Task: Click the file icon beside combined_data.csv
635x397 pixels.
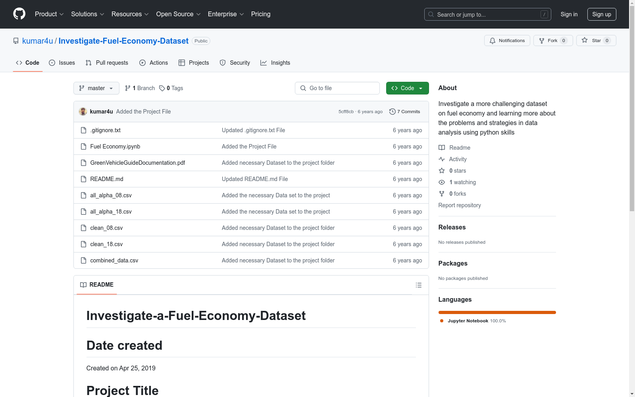Action: (x=83, y=260)
